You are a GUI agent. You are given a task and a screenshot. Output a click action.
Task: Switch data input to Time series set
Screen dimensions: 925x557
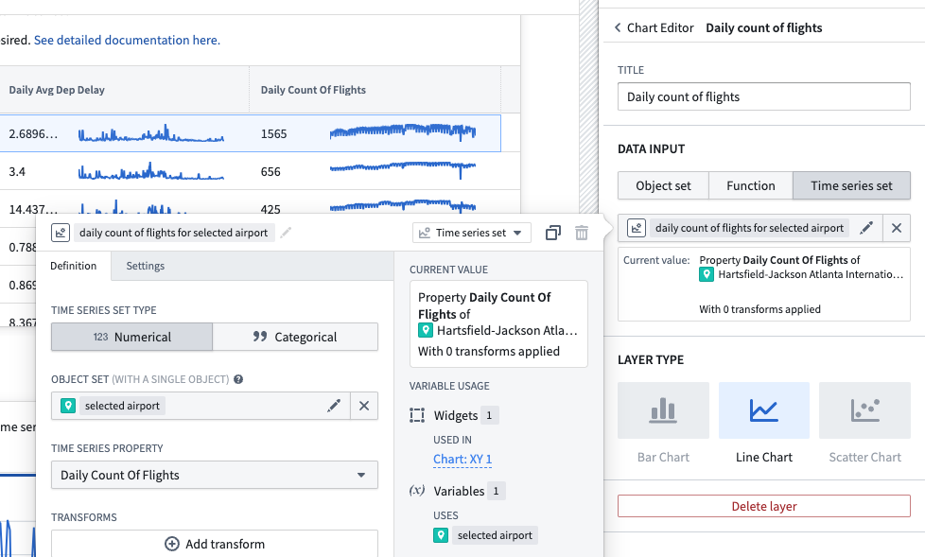click(x=851, y=186)
